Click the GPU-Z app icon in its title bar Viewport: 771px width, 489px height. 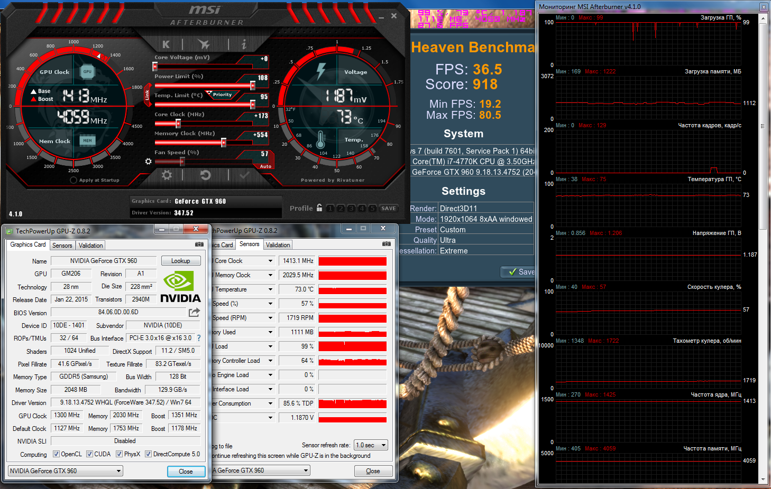tap(9, 231)
